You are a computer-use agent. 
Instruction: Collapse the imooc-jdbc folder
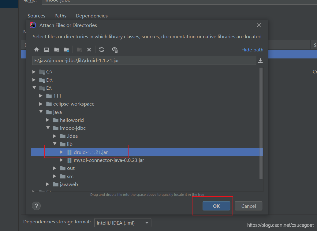coord(48,128)
